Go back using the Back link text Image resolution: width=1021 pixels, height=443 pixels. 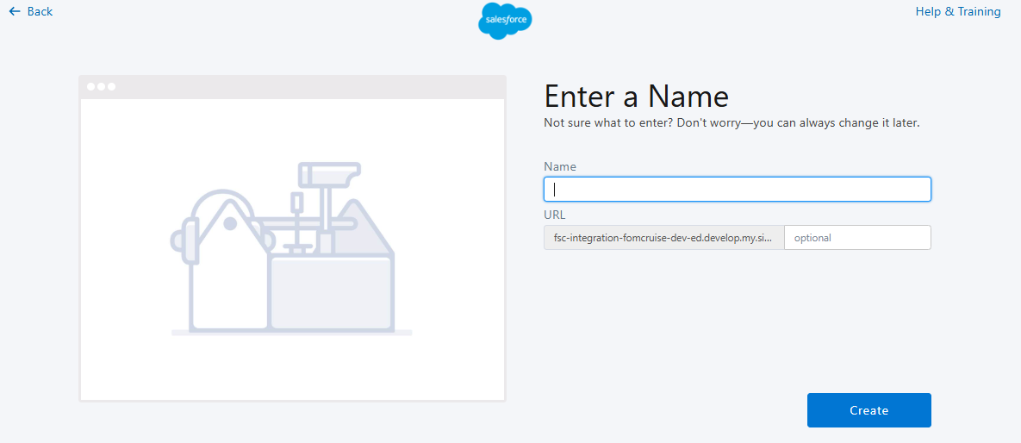pyautogui.click(x=40, y=11)
